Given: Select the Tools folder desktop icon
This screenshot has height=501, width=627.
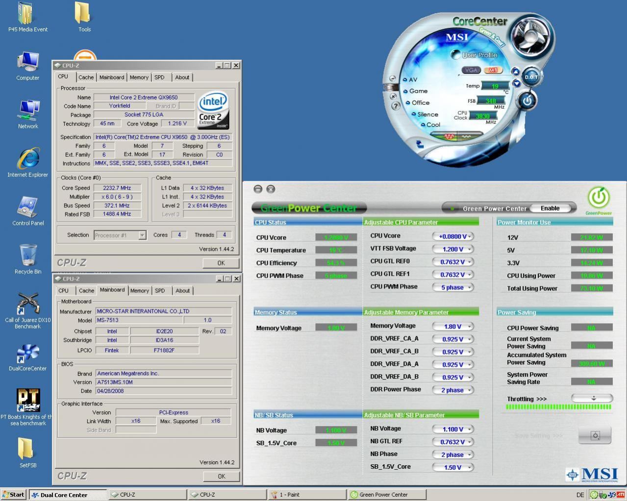Looking at the screenshot, I should [84, 17].
